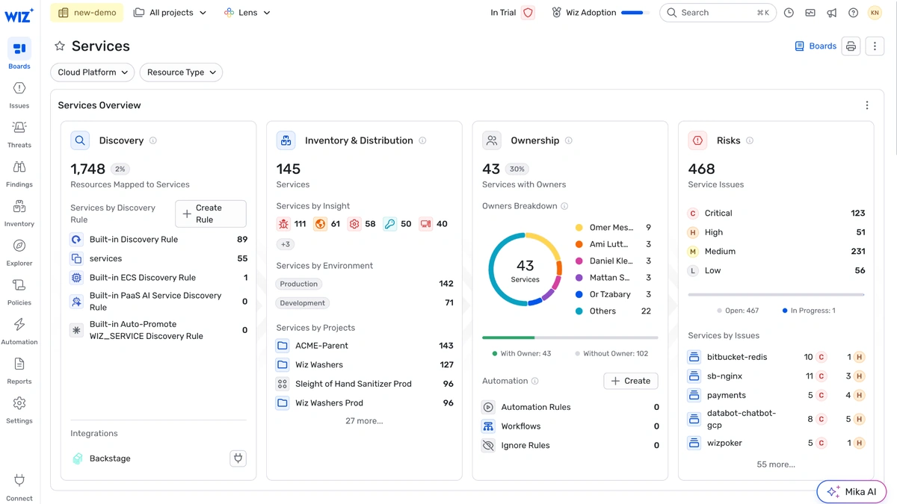Click the Backstage integration plug icon
This screenshot has height=504, width=897.
238,458
